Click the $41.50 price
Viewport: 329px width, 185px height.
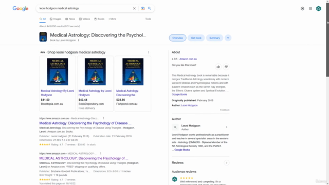45,100
